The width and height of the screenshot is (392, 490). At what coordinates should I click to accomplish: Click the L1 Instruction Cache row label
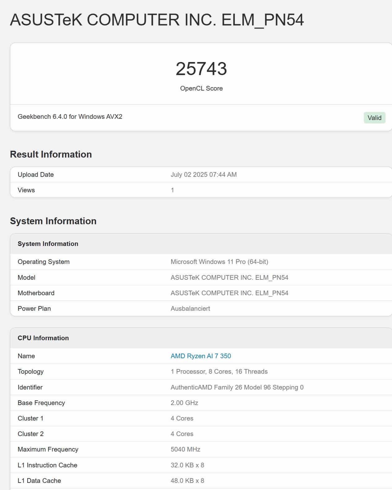point(47,465)
